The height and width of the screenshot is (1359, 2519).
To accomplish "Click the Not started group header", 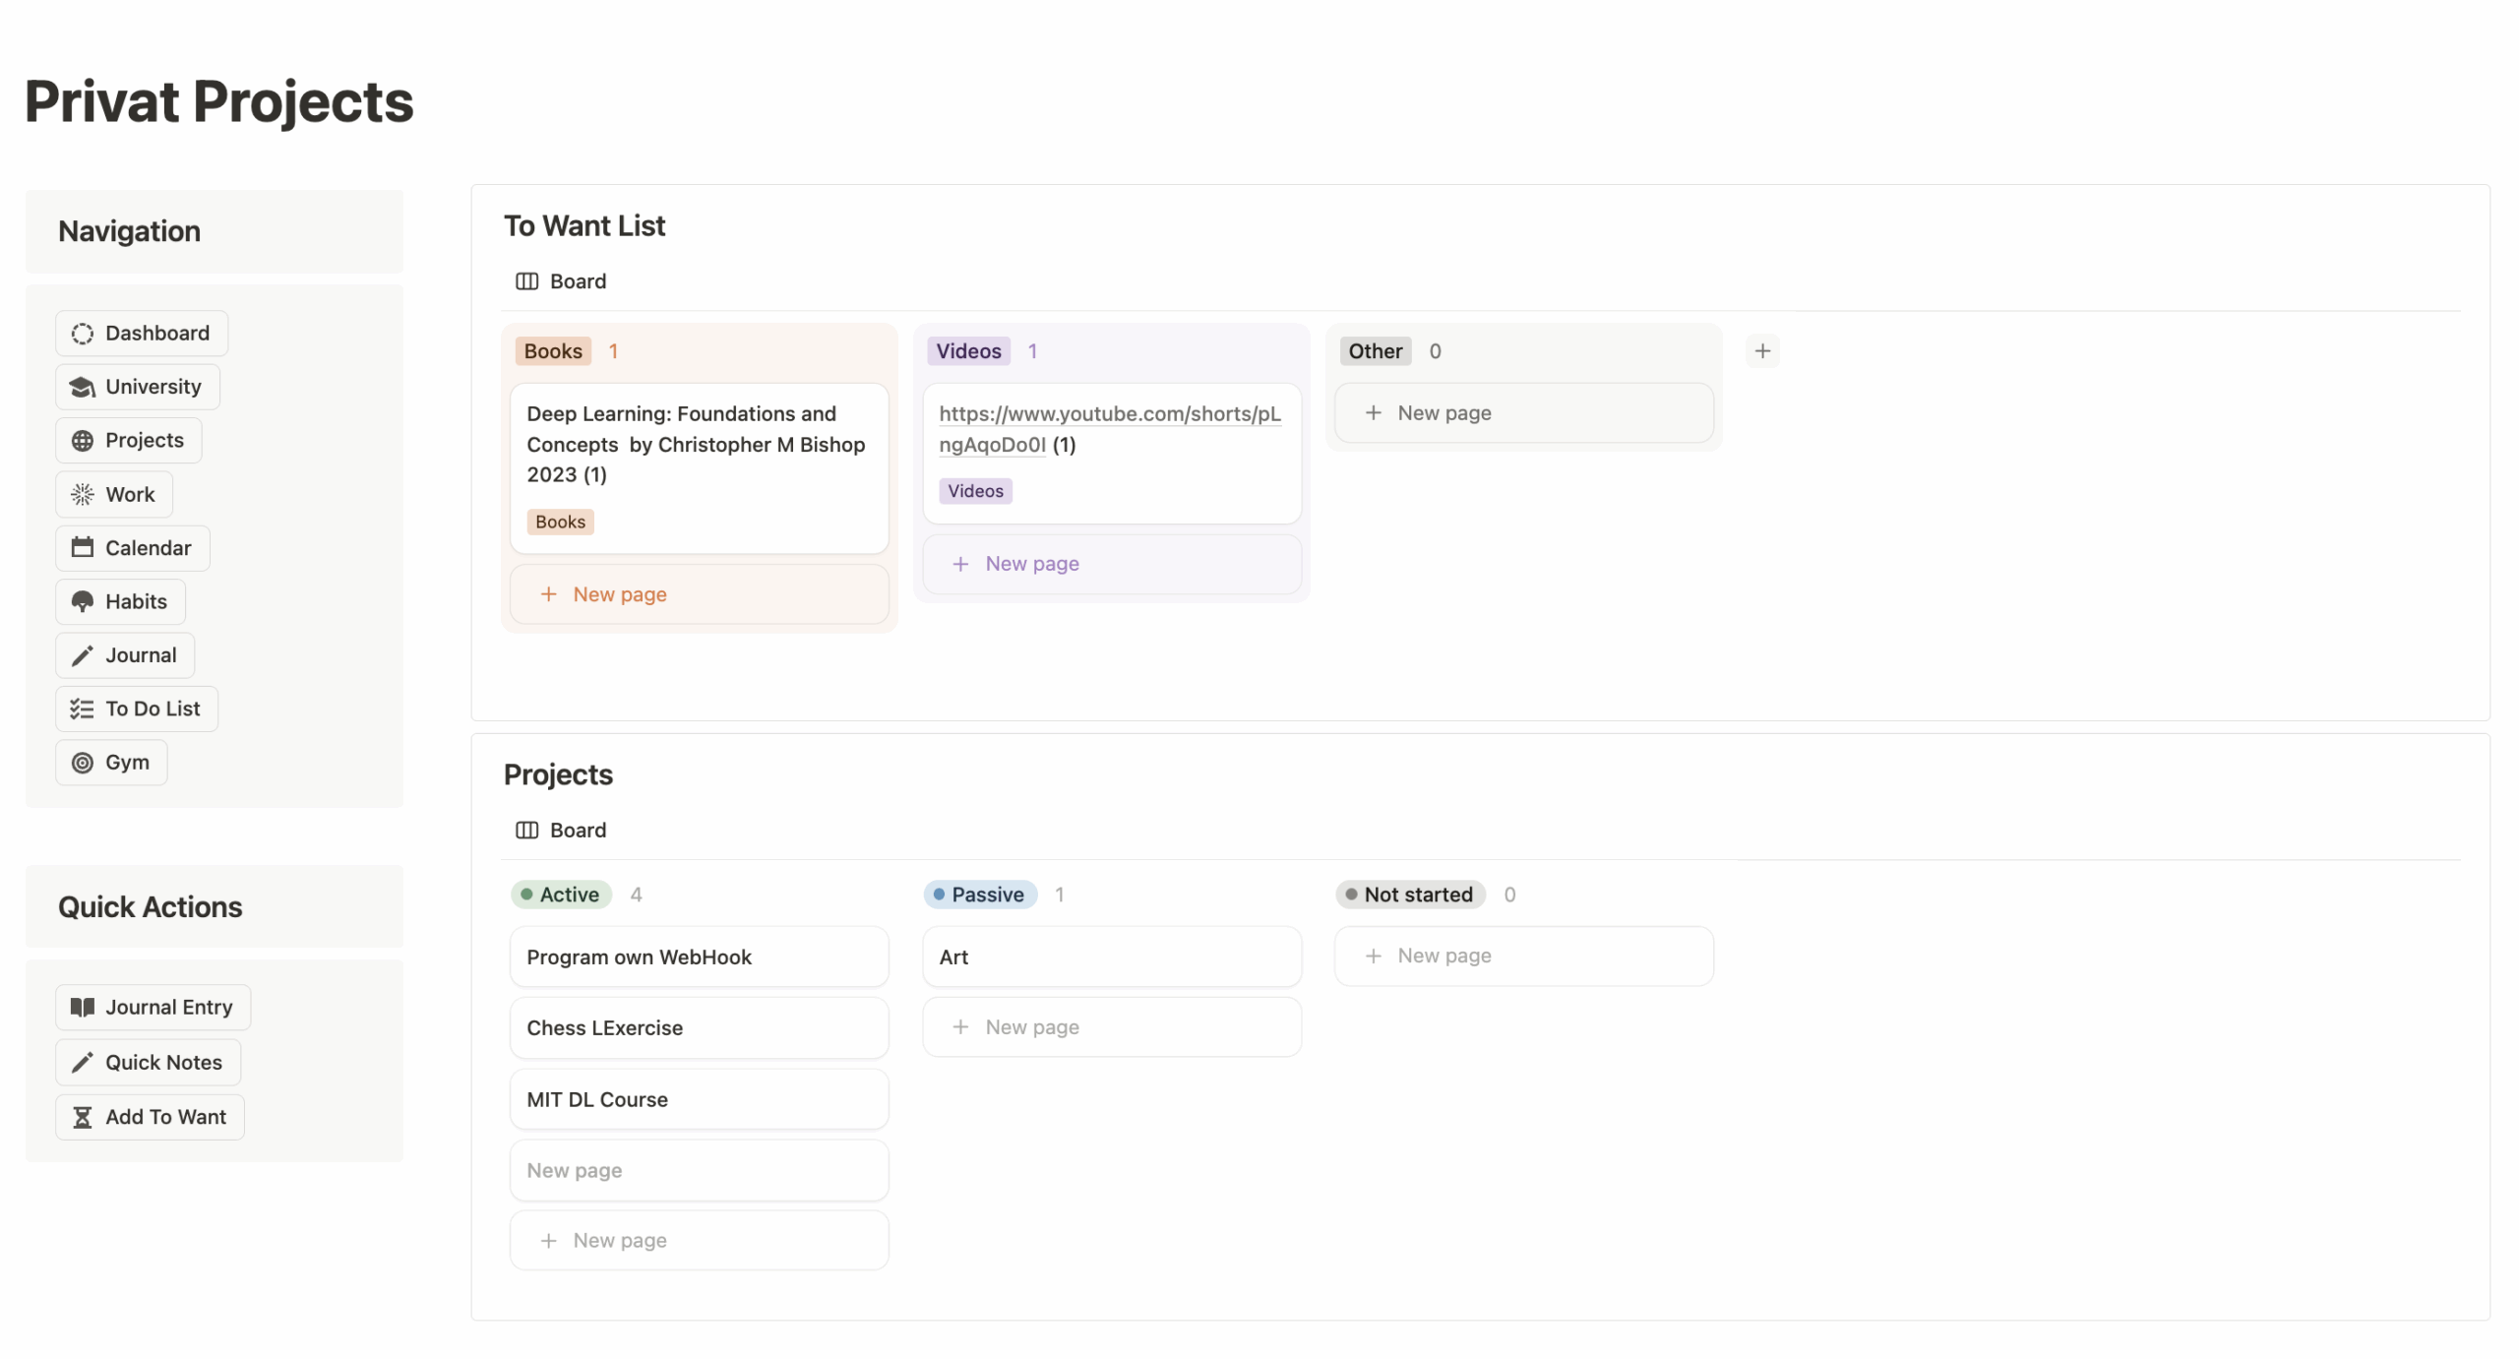I will pyautogui.click(x=1409, y=895).
